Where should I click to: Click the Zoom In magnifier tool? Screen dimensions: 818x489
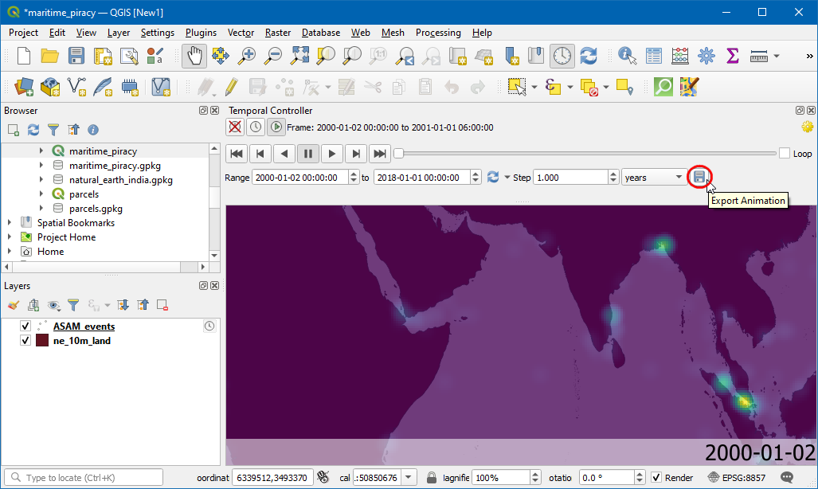click(x=246, y=56)
